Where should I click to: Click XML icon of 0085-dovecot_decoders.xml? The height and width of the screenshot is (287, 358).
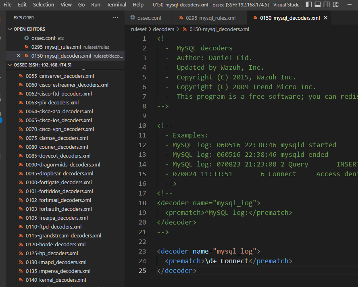(21, 156)
